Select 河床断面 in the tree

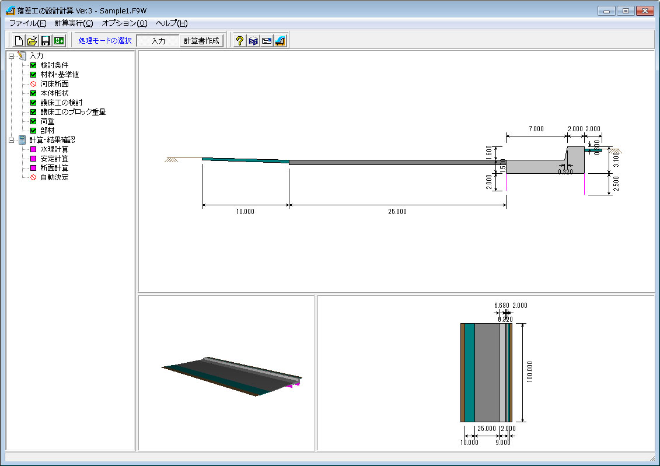(x=54, y=84)
